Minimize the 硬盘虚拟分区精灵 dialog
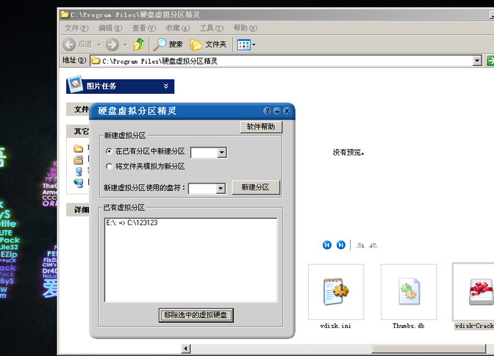This screenshot has width=494, height=356. (277, 111)
